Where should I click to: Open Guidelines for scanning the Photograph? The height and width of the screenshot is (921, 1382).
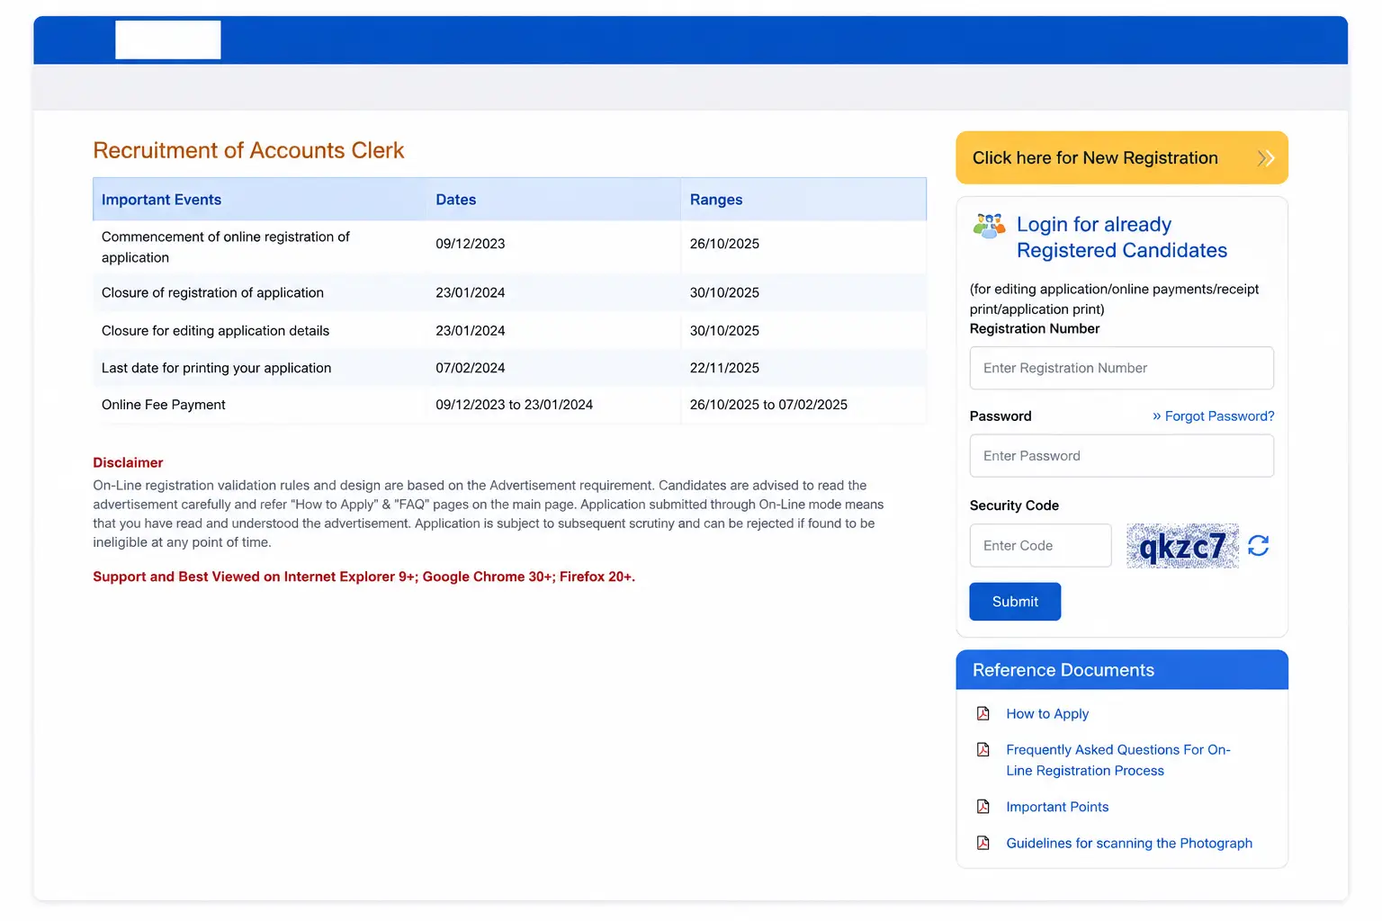click(x=1129, y=843)
